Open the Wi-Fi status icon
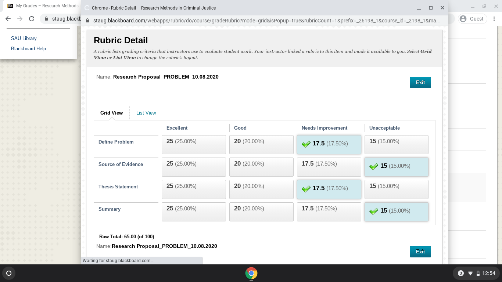 [470, 273]
